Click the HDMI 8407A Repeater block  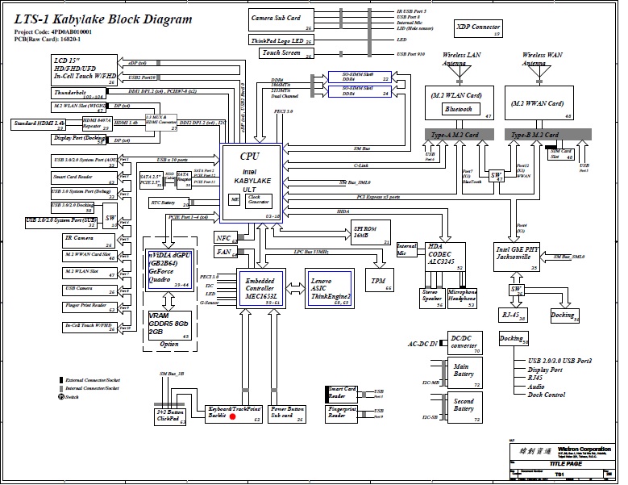click(97, 123)
